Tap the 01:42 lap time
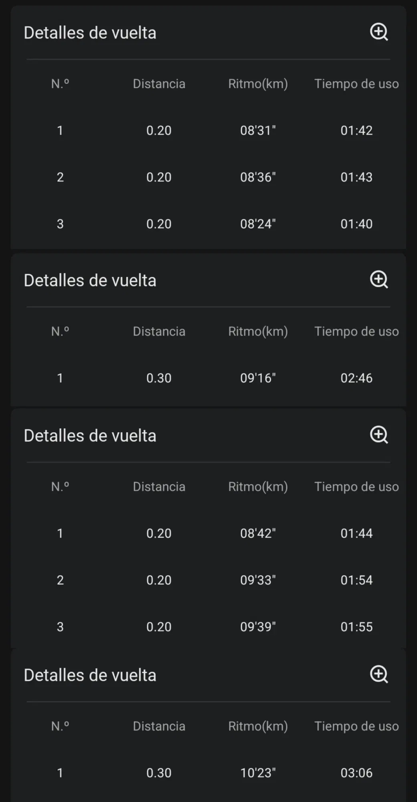The height and width of the screenshot is (802, 417). click(x=356, y=130)
